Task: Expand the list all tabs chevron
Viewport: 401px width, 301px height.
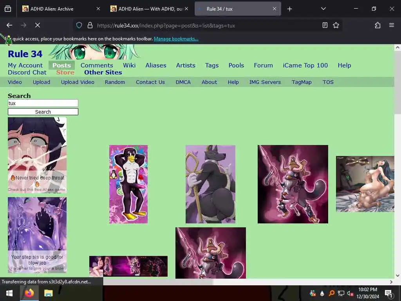Action: point(323,9)
